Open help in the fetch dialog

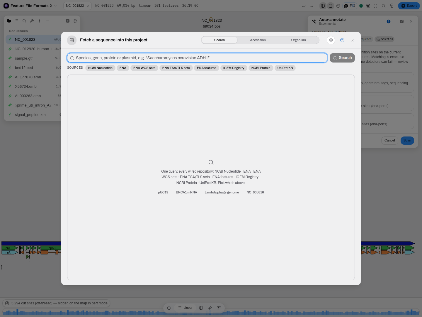point(342,40)
